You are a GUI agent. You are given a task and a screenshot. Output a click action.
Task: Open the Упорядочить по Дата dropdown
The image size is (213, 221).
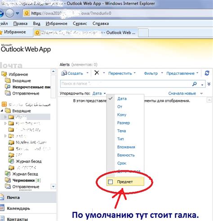coord(99,93)
